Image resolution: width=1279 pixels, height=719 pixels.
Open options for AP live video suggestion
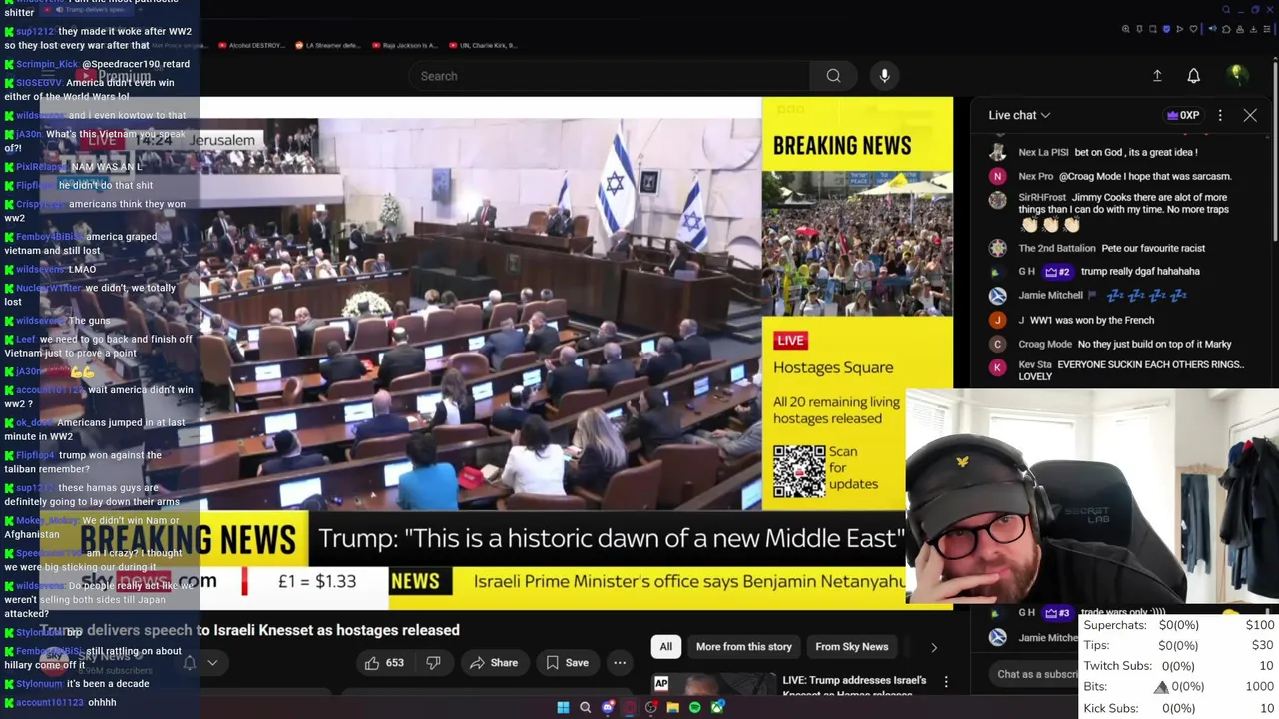click(946, 682)
